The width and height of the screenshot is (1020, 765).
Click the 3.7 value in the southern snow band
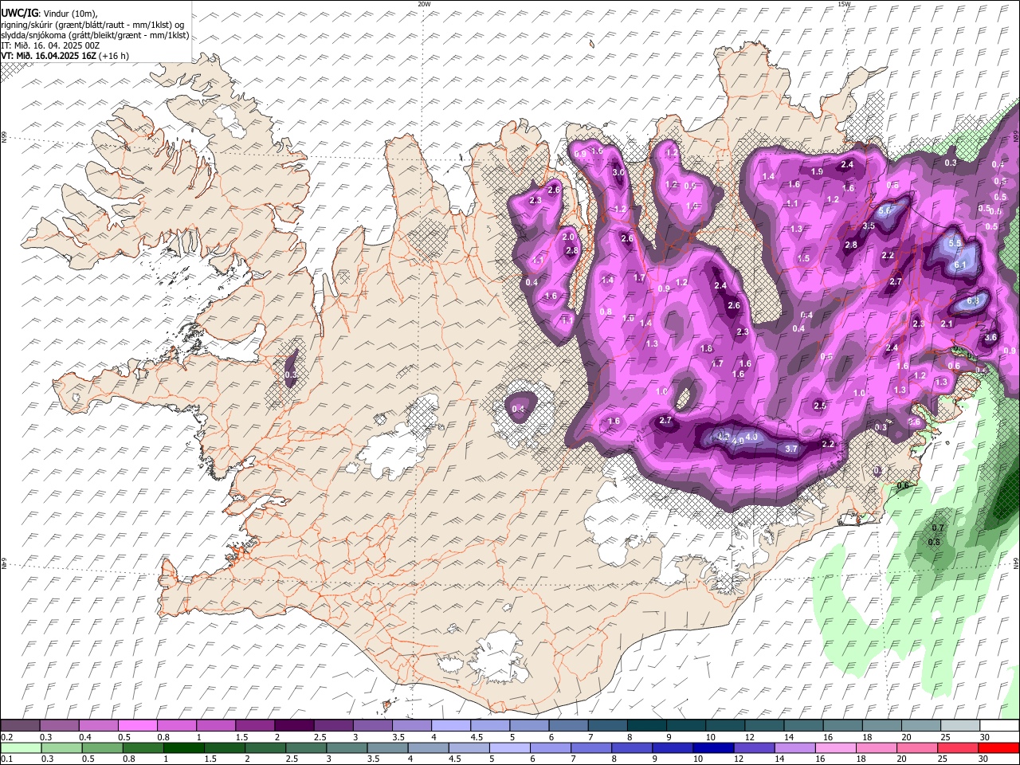click(x=791, y=449)
